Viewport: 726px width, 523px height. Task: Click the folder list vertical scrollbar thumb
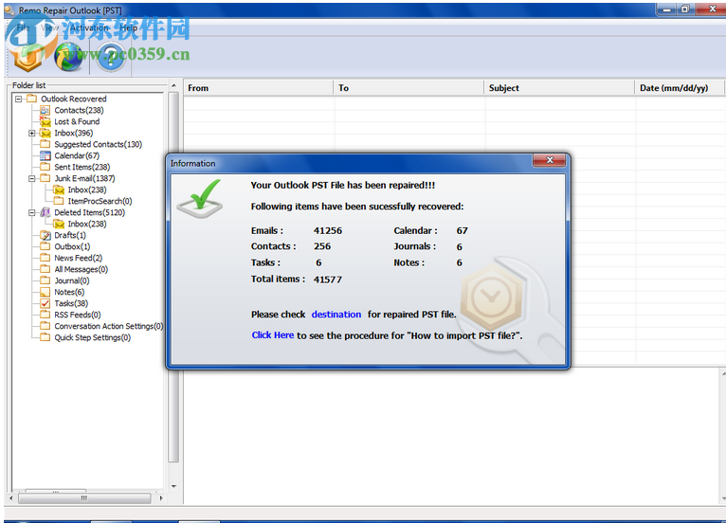coord(173,277)
